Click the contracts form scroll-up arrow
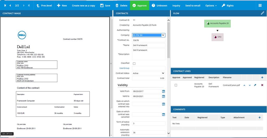Viewport: 267px width, 138px height. pyautogui.click(x=168, y=20)
